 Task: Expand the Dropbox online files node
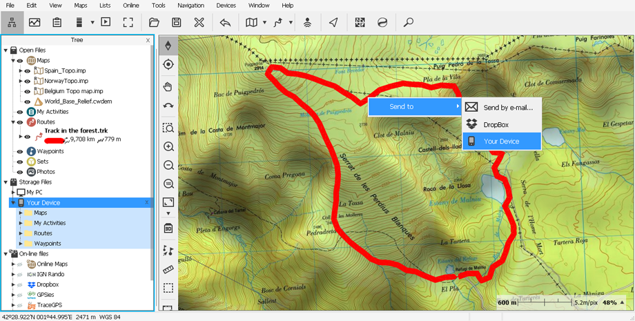click(x=13, y=284)
